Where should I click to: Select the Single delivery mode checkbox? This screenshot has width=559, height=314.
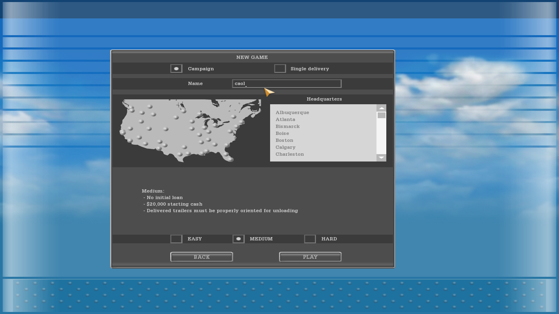pyautogui.click(x=280, y=69)
